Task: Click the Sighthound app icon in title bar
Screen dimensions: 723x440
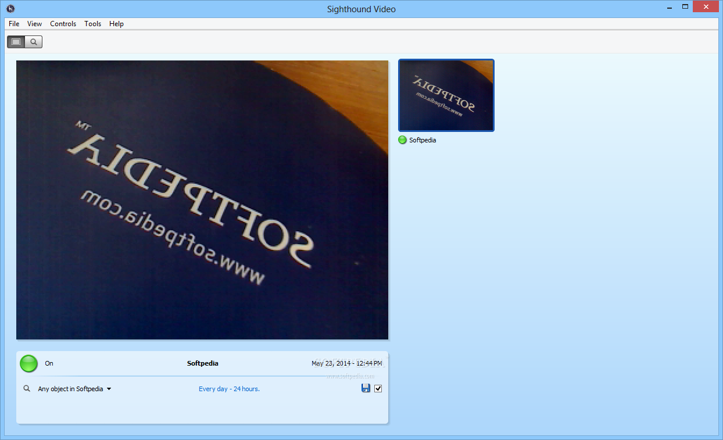Action: (10, 9)
